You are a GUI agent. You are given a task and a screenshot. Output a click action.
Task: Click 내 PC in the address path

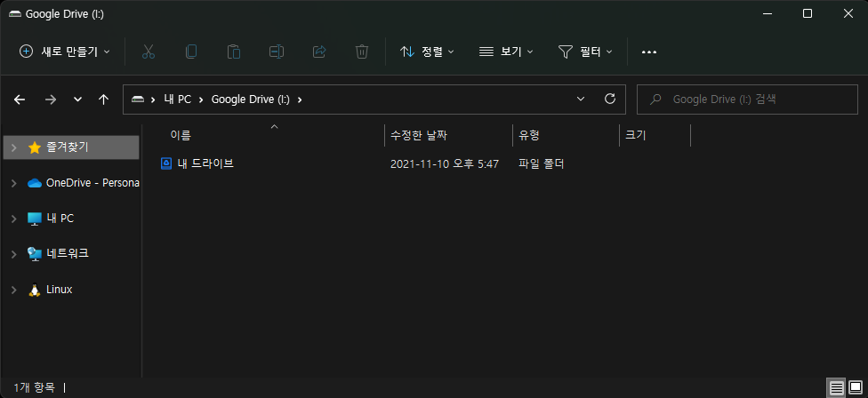point(177,99)
